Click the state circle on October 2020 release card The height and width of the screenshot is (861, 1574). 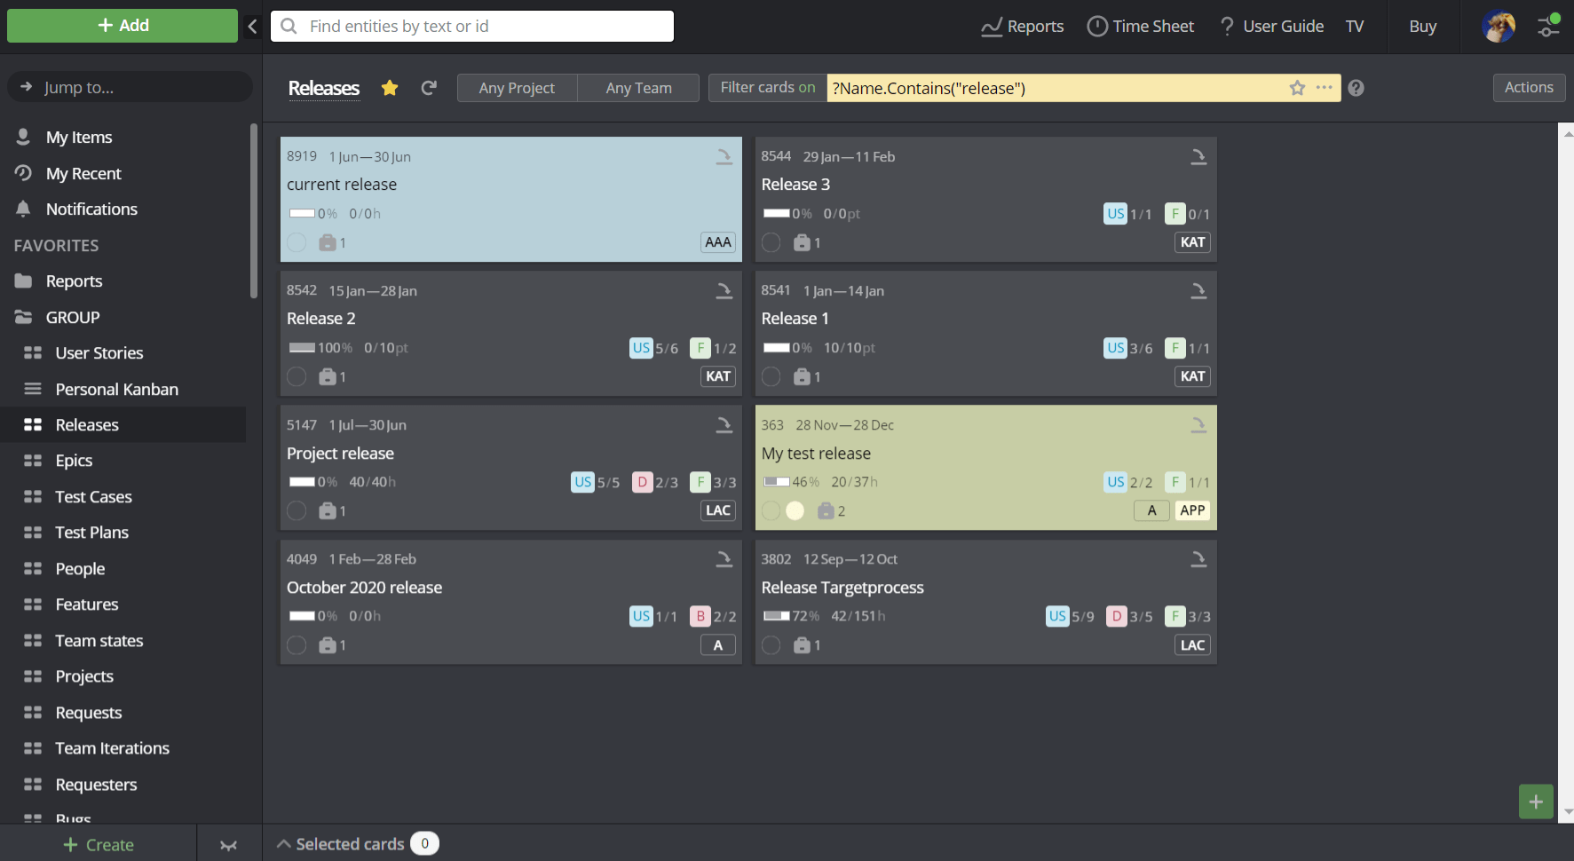[297, 645]
